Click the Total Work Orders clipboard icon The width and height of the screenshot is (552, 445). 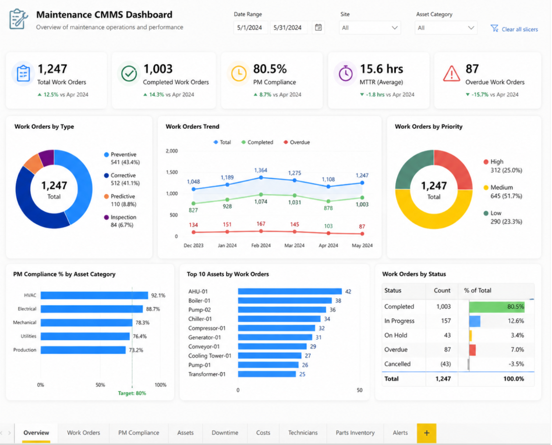pos(24,74)
